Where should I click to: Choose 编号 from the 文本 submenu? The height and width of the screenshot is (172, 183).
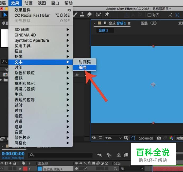pyautogui.click(x=84, y=67)
